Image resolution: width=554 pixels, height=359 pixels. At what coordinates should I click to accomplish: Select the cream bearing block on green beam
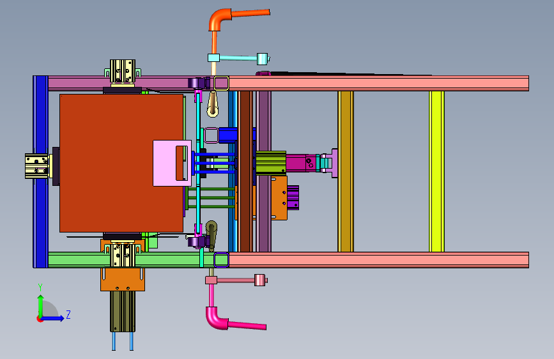point(123,254)
